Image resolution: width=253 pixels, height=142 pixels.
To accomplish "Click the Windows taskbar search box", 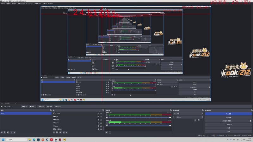I will (x=17, y=139).
